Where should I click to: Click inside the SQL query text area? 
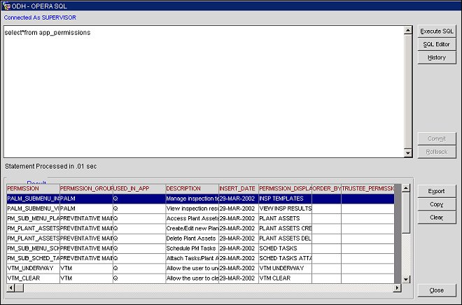[x=203, y=91]
